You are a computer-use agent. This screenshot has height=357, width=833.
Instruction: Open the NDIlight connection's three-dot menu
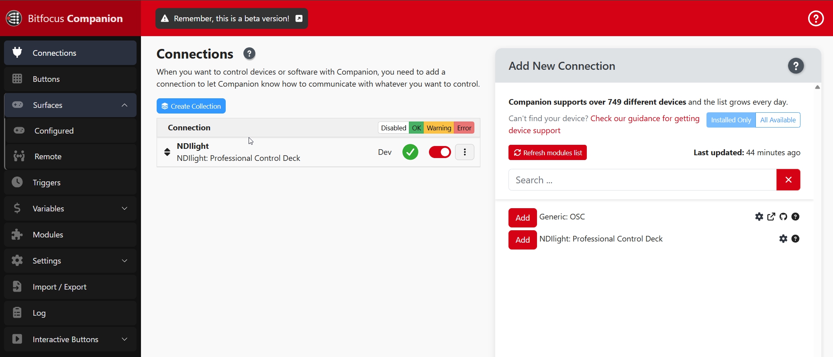[x=465, y=152]
